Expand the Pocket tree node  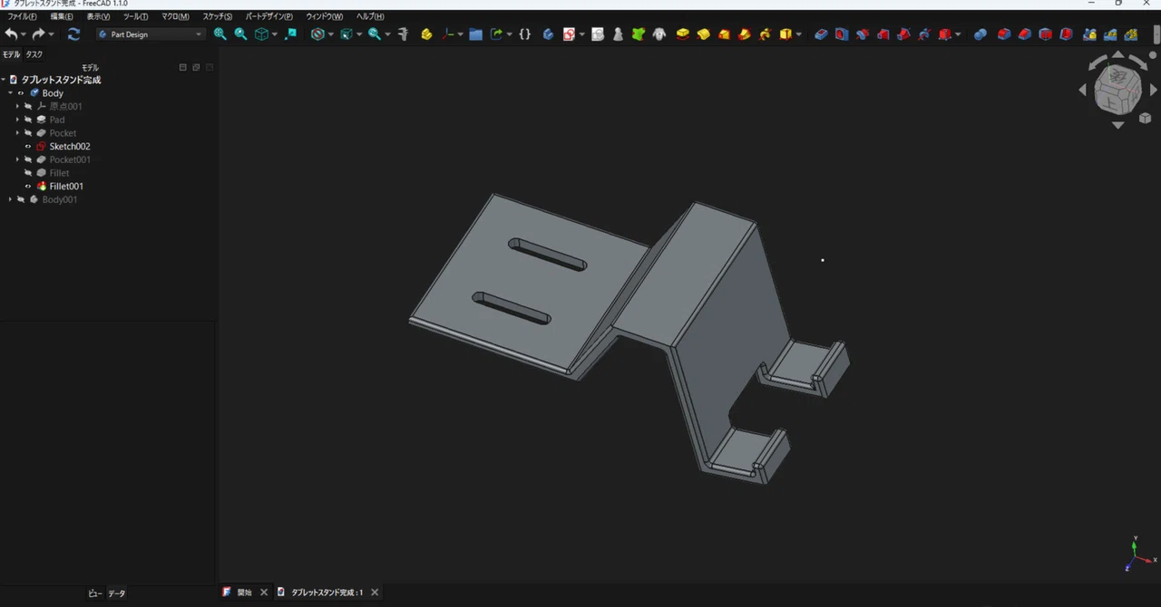click(17, 133)
